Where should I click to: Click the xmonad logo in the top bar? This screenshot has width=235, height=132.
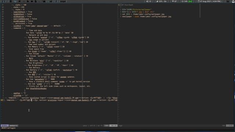pos(3,1)
